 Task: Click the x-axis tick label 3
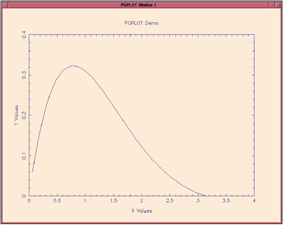point(198,201)
